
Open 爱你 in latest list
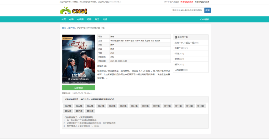[x=177, y=65]
